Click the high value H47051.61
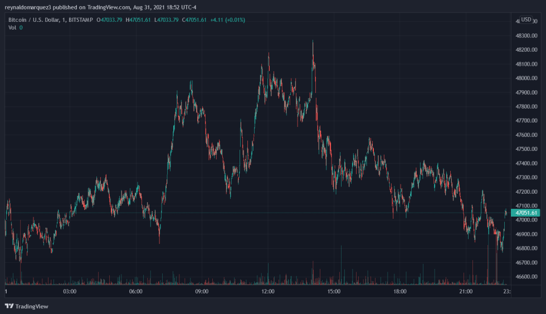 point(138,20)
